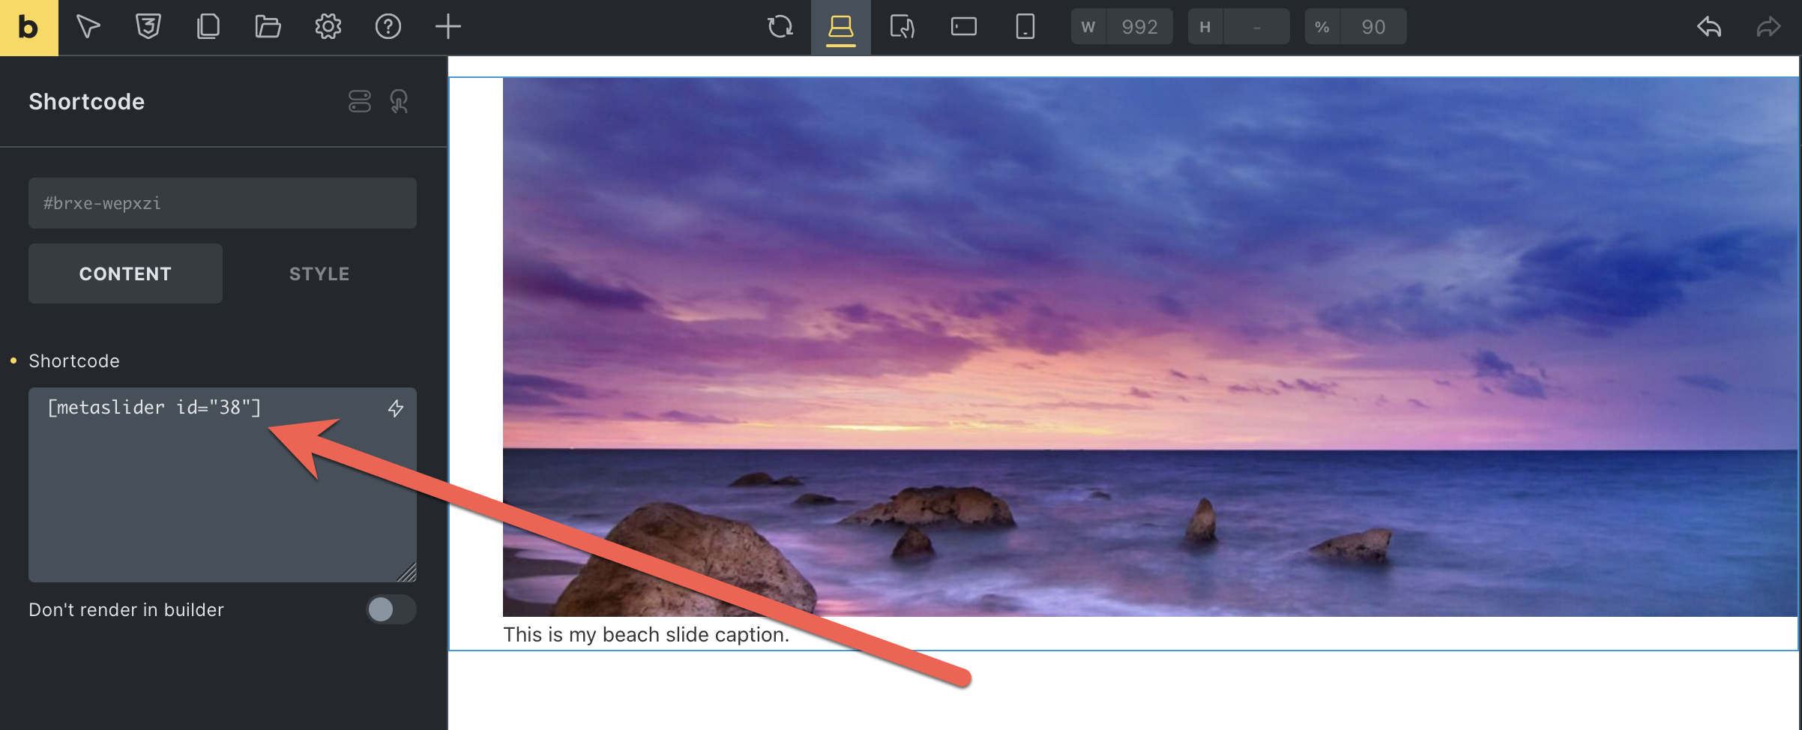The width and height of the screenshot is (1802, 730).
Task: Click the Bricks logo button
Action: (x=28, y=28)
